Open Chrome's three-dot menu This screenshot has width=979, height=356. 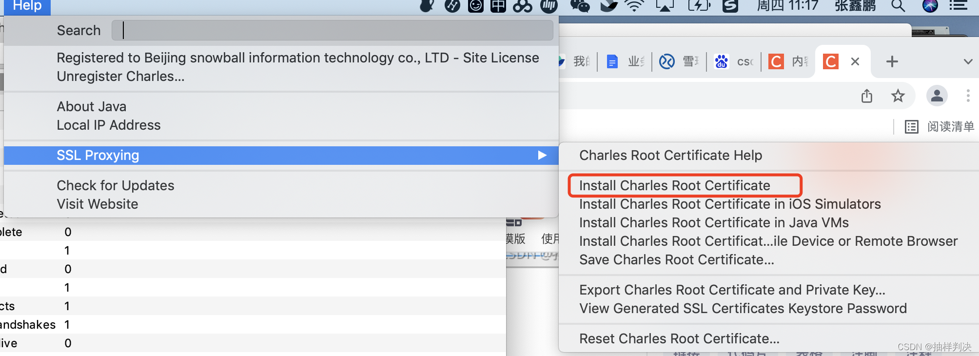pos(968,96)
